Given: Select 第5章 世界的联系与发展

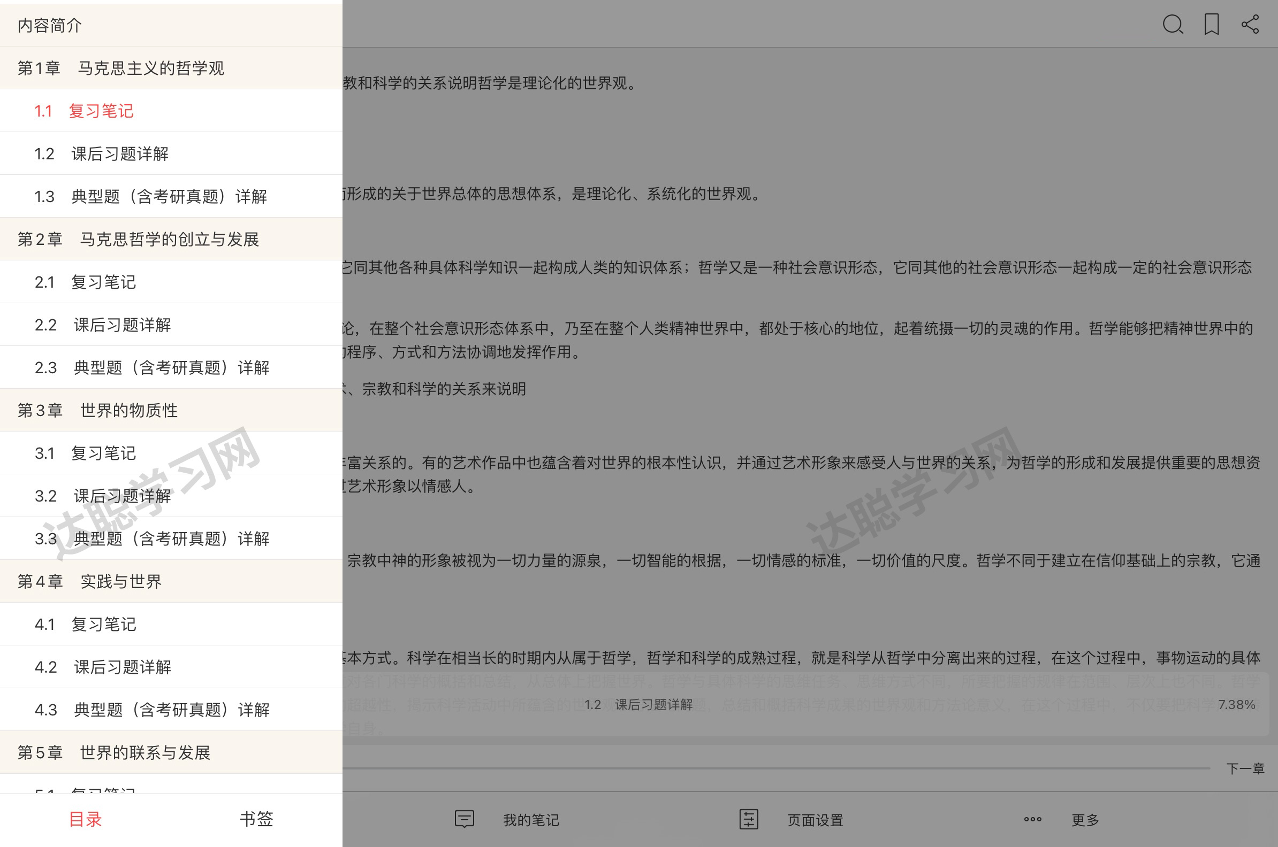Looking at the screenshot, I should [171, 752].
